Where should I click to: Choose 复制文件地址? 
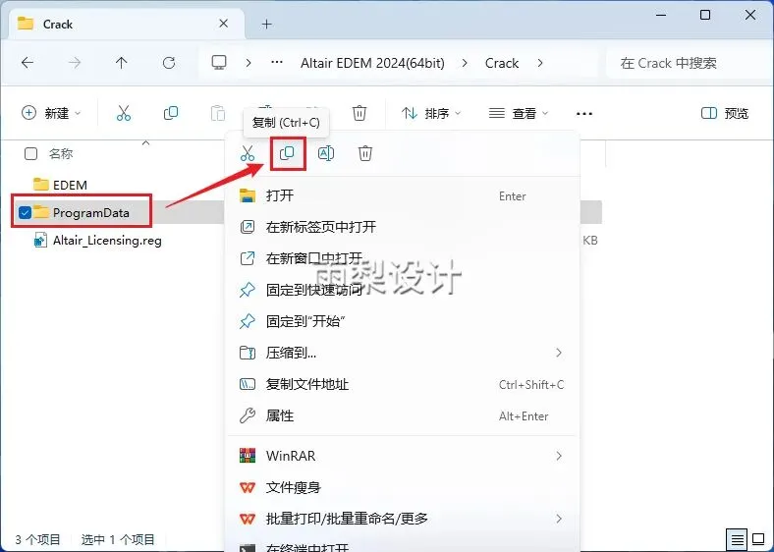coord(403,384)
